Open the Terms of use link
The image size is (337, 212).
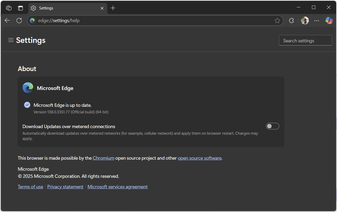pyautogui.click(x=30, y=187)
